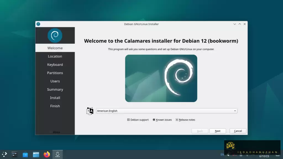
Task: Click the Release notes star icon
Action: [177, 120]
